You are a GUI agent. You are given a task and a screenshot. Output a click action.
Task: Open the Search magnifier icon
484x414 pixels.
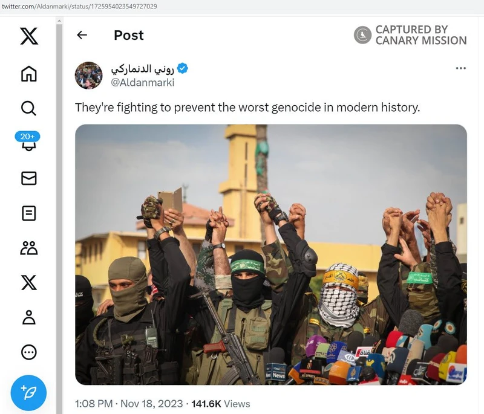point(28,108)
